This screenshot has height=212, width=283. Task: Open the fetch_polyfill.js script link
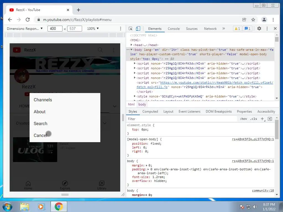click(205, 85)
